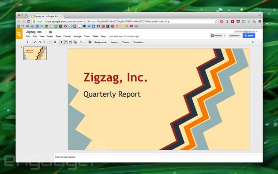Click the Google Slides home logo
The height and width of the screenshot is (174, 278).
click(x=19, y=34)
